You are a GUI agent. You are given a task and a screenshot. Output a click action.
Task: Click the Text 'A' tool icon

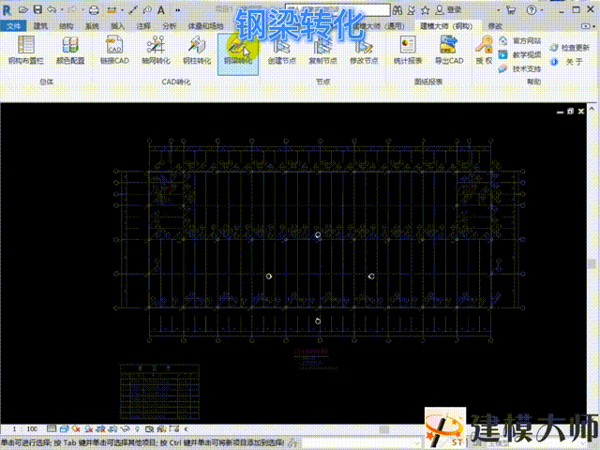(161, 10)
